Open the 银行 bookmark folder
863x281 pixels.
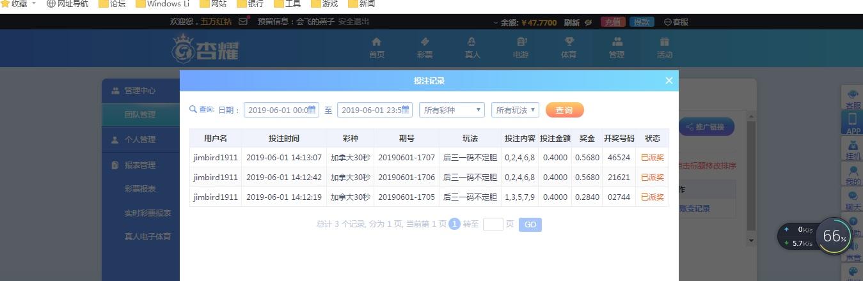[250, 4]
